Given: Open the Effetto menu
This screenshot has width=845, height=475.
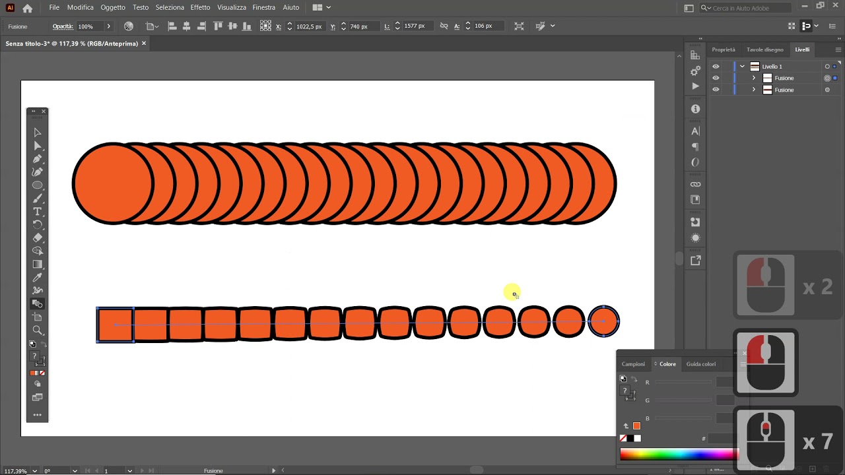Looking at the screenshot, I should (200, 7).
